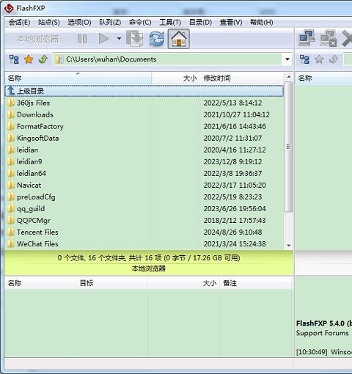
Task: Select the leidian64 folder
Action: [144, 173]
